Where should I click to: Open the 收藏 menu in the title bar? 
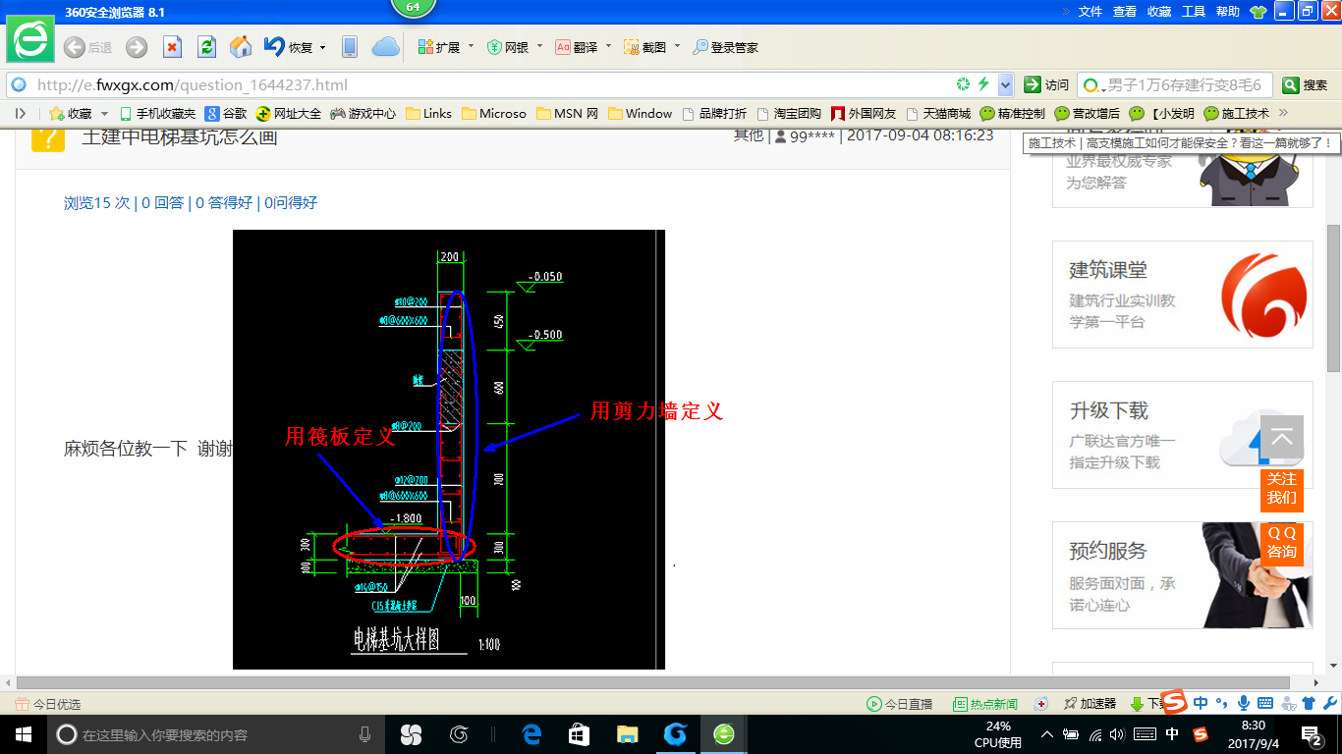(x=1159, y=12)
